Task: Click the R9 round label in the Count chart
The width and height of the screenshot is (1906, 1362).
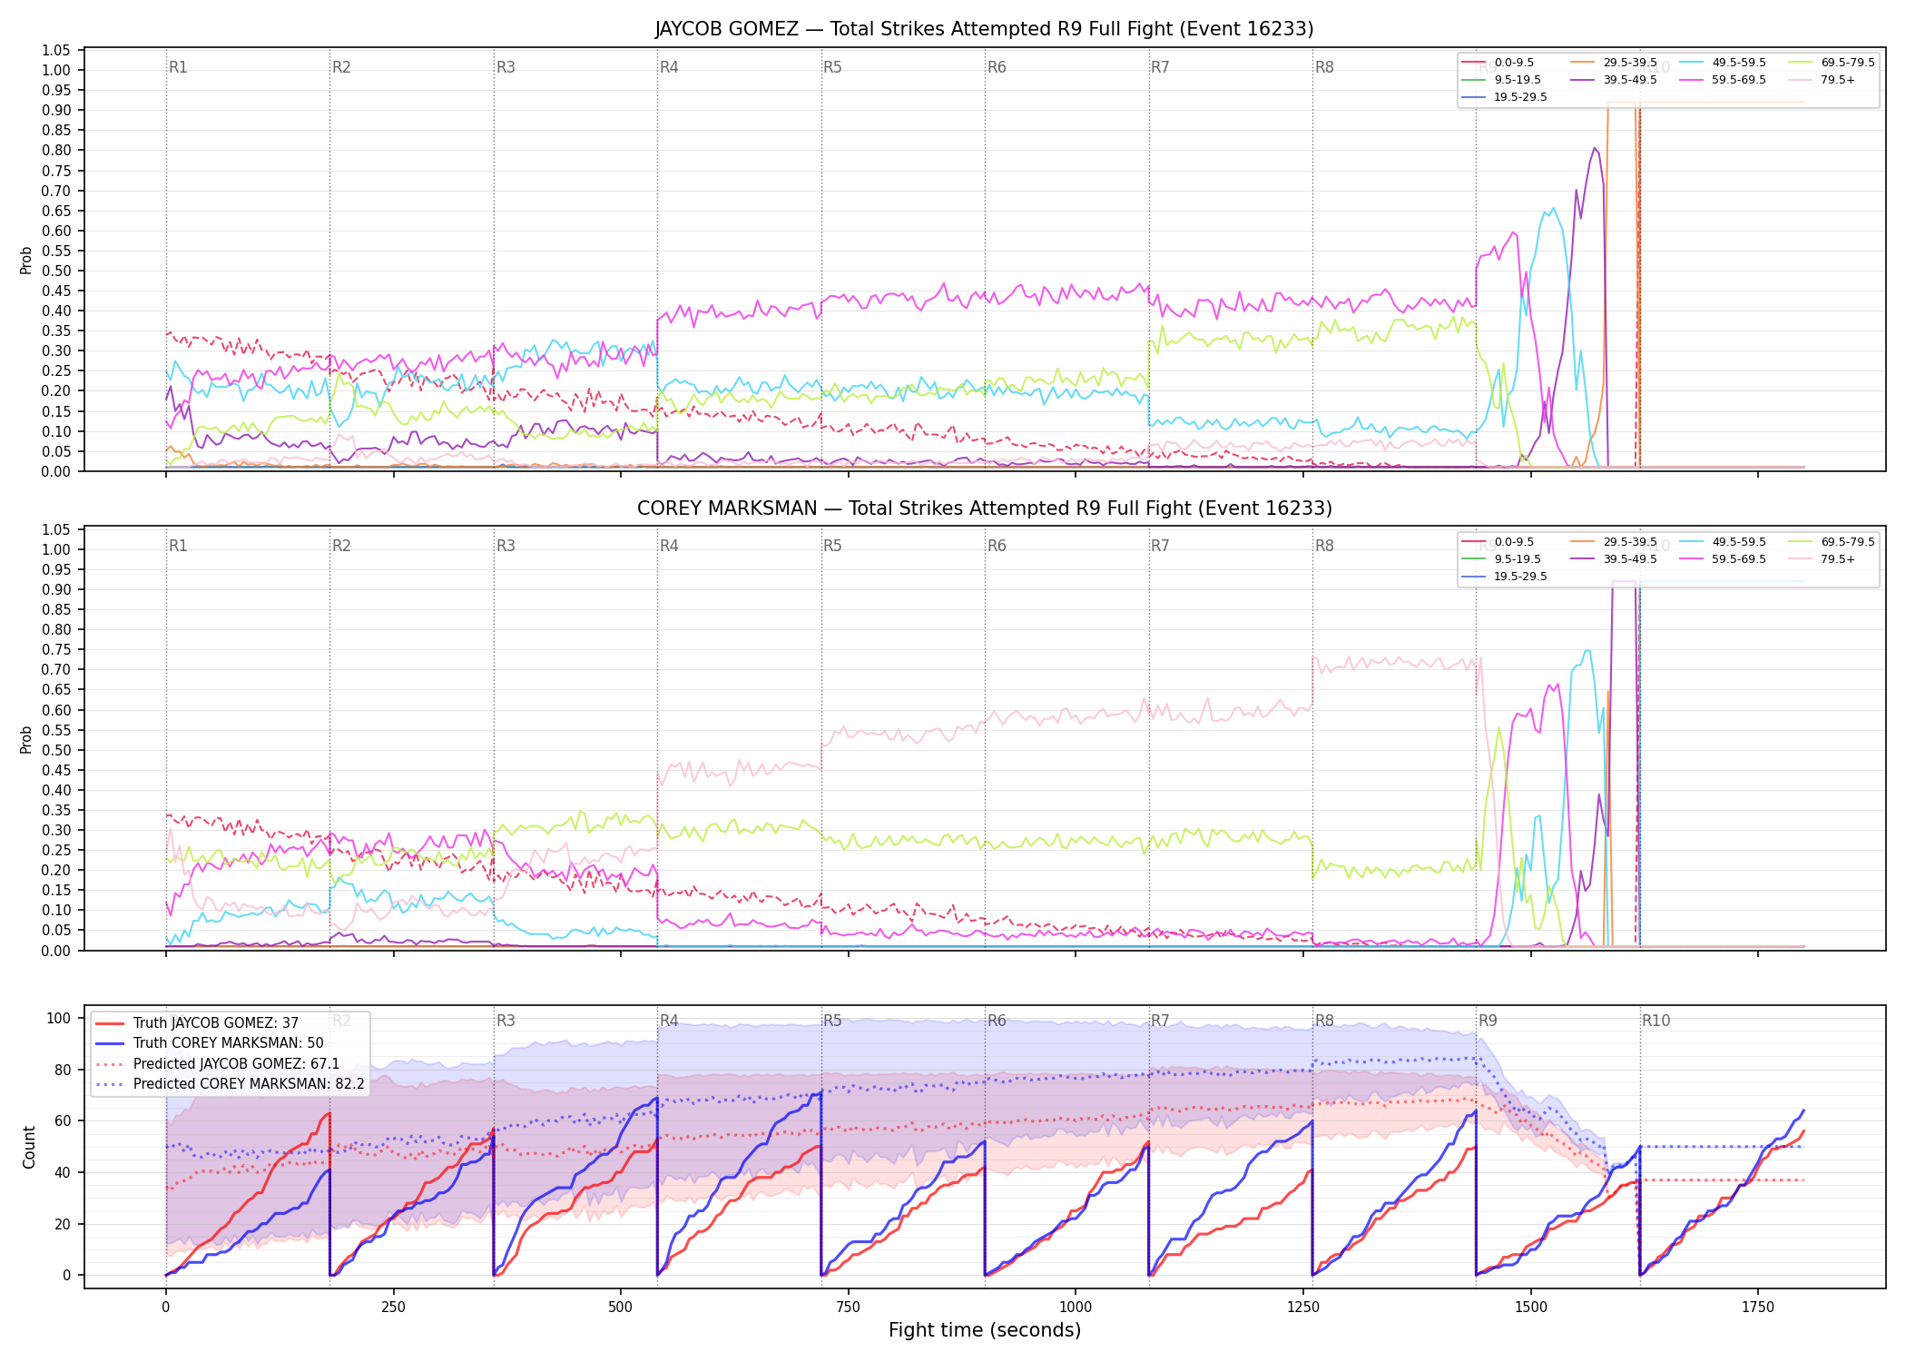Action: [x=1488, y=1021]
